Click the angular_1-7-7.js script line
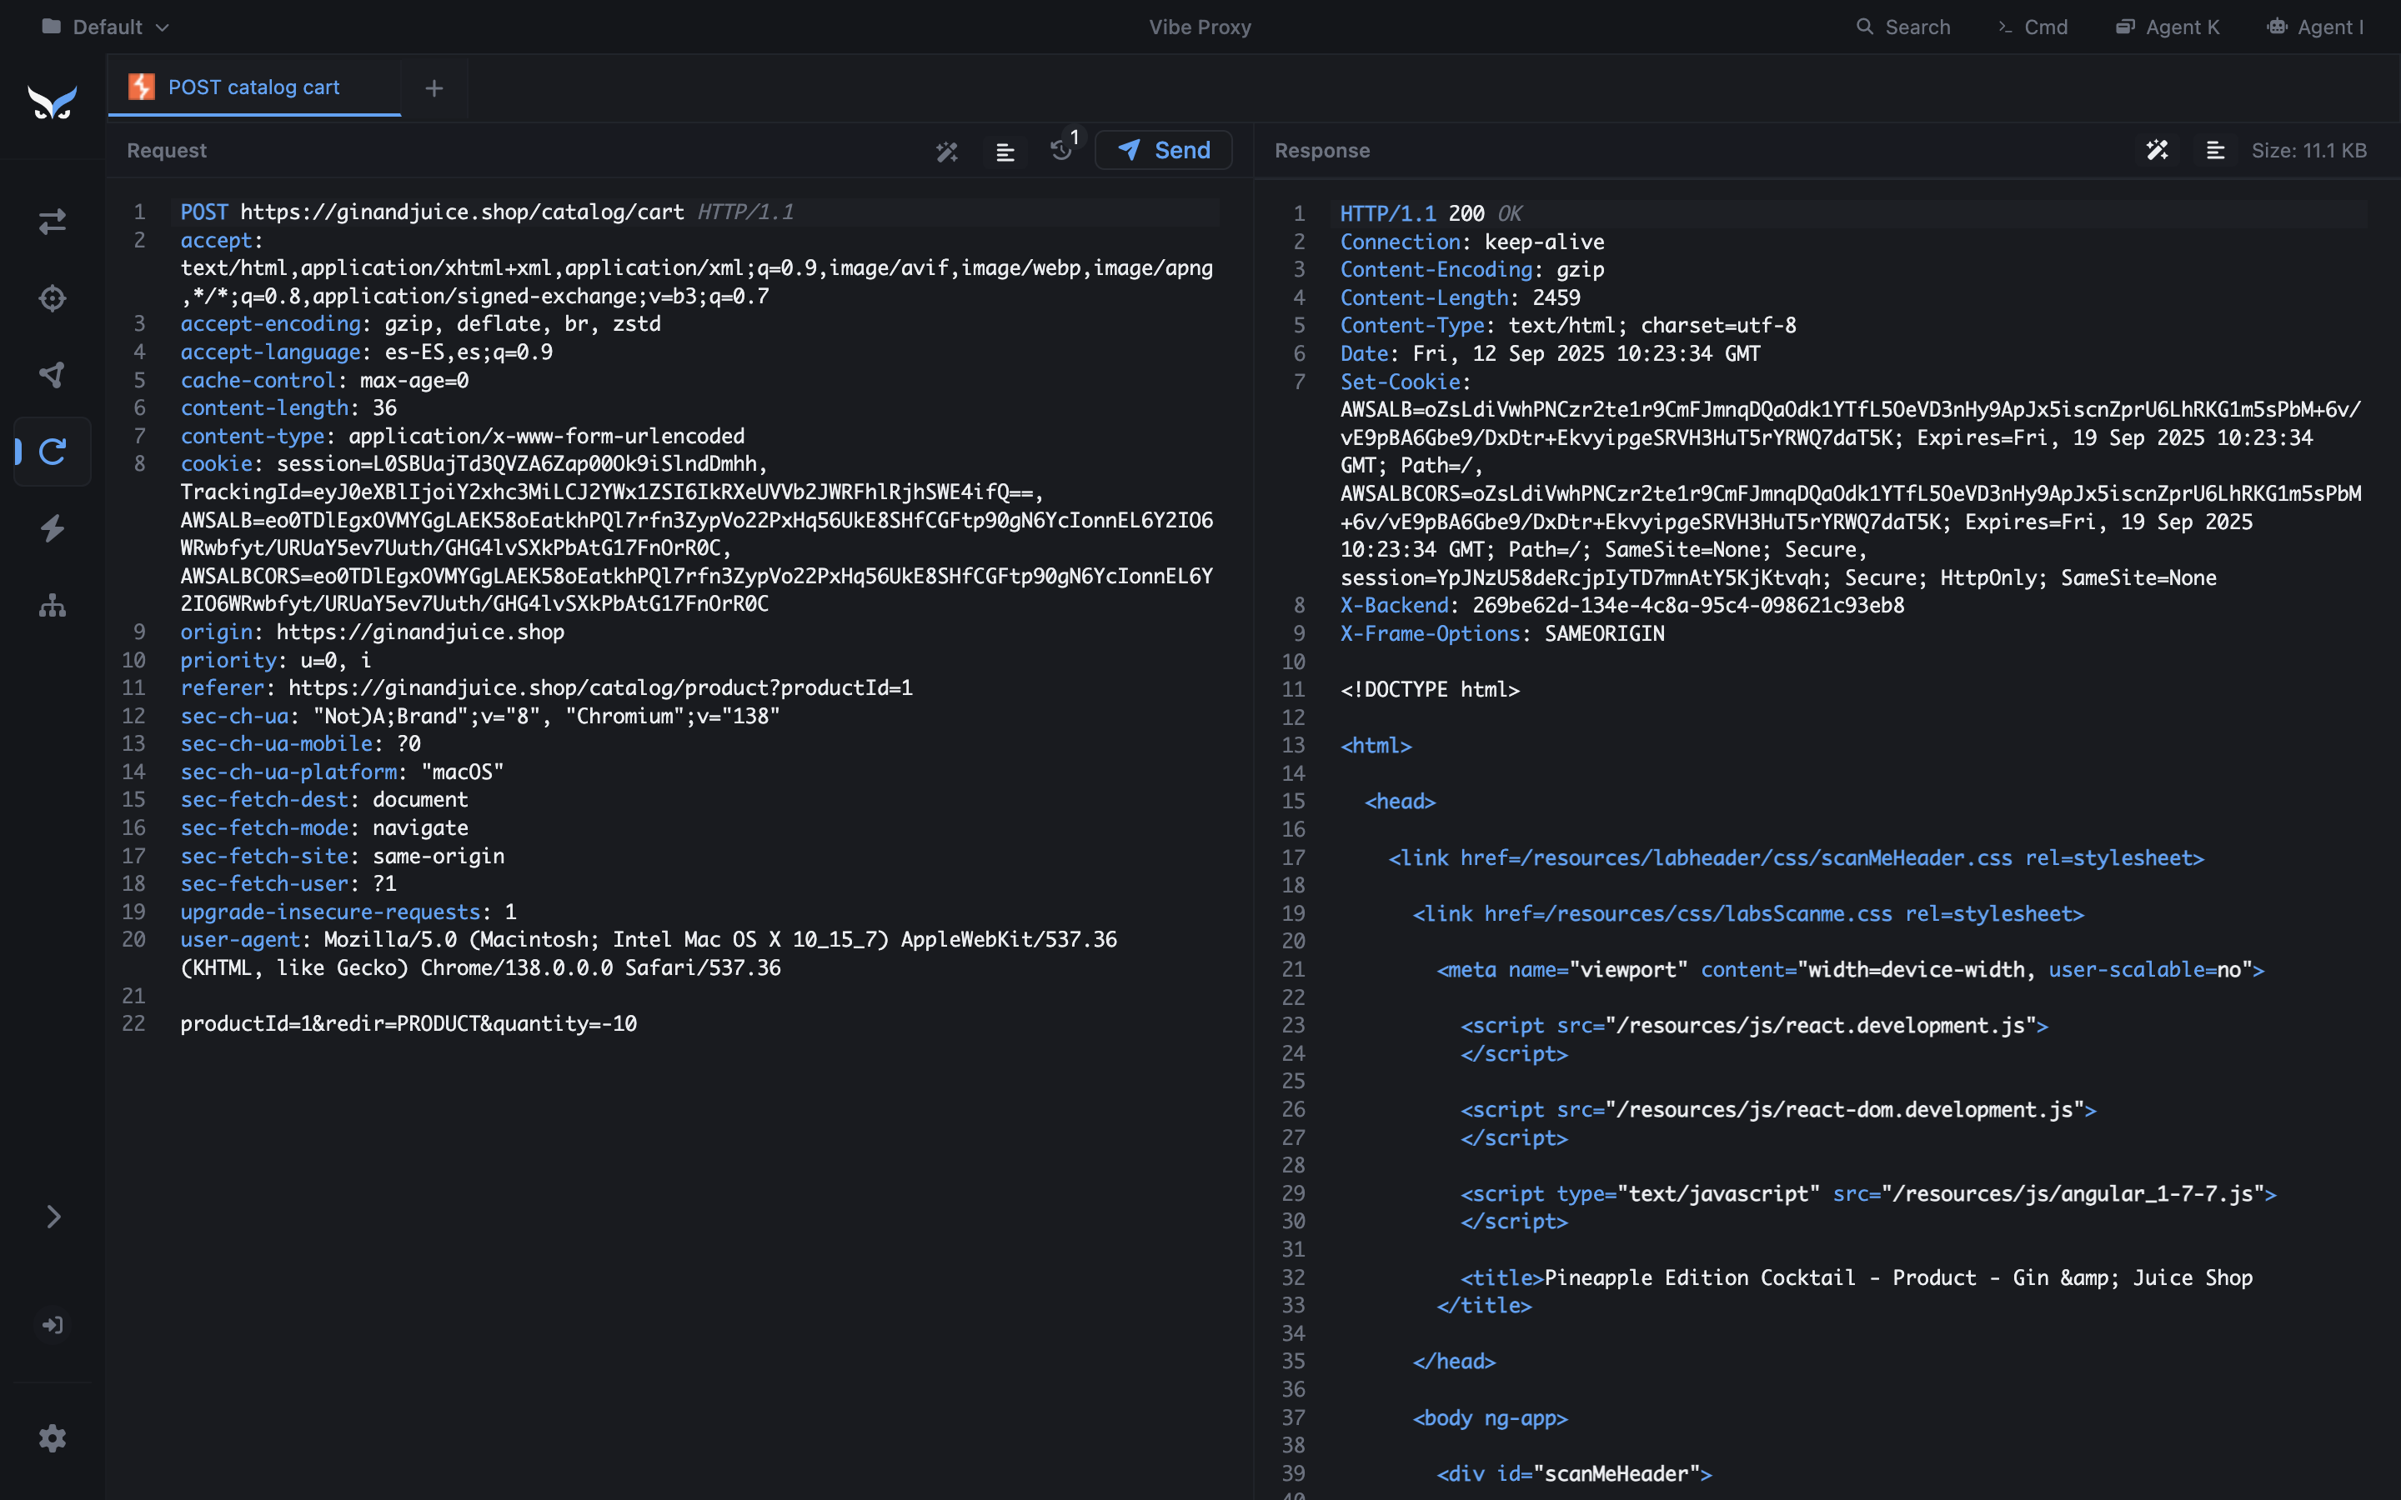Image resolution: width=2401 pixels, height=1500 pixels. click(1868, 1193)
